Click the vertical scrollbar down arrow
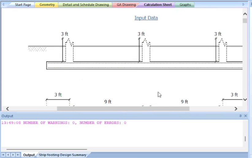The width and height of the screenshot is (252, 158). [245, 99]
